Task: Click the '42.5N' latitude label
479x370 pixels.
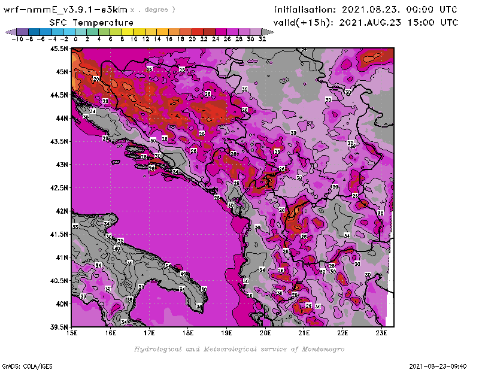Action: (59, 188)
